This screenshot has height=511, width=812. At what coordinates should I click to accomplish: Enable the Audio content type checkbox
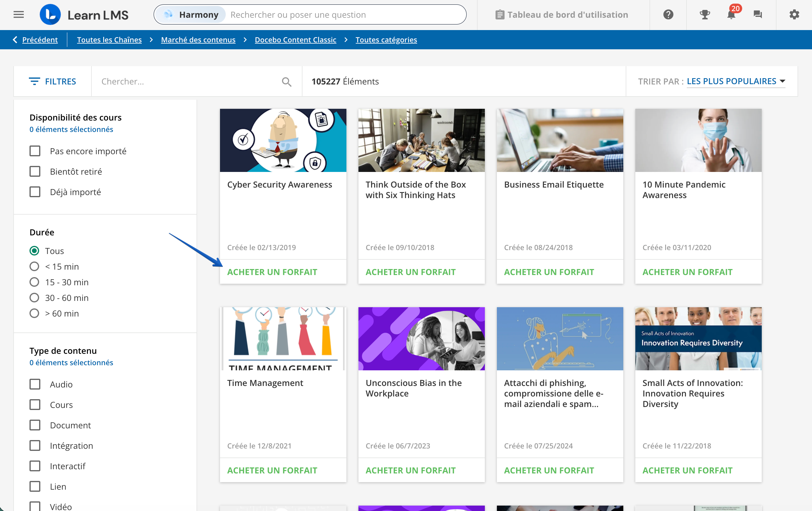35,384
